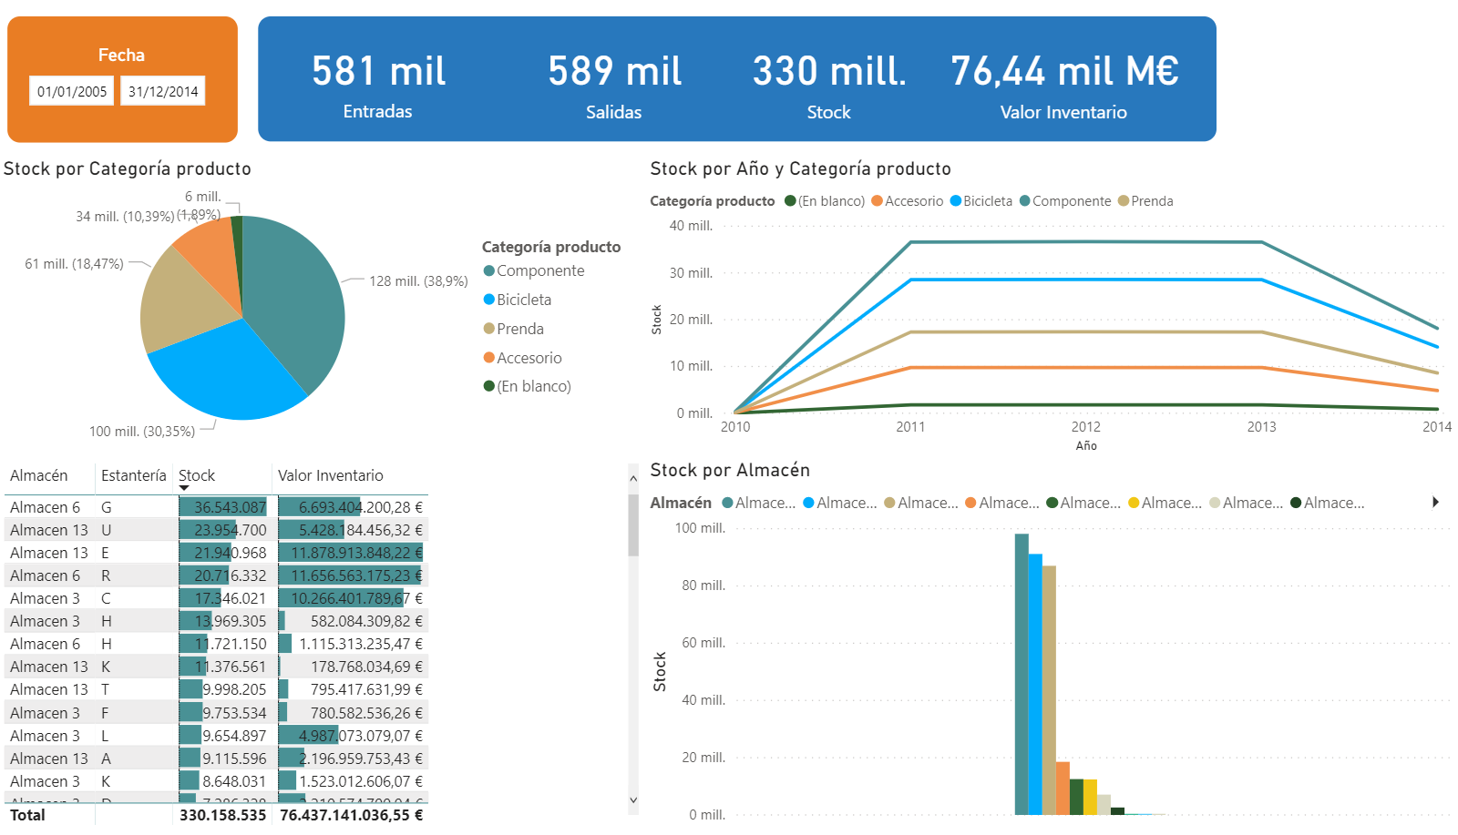This screenshot has width=1458, height=835.
Task: Click Bicicleta in line chart legend
Action: pyautogui.click(x=981, y=201)
